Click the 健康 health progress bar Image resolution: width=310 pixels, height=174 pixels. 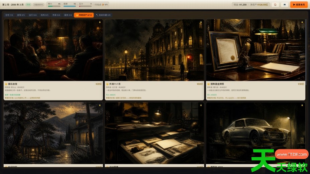click(70, 6)
